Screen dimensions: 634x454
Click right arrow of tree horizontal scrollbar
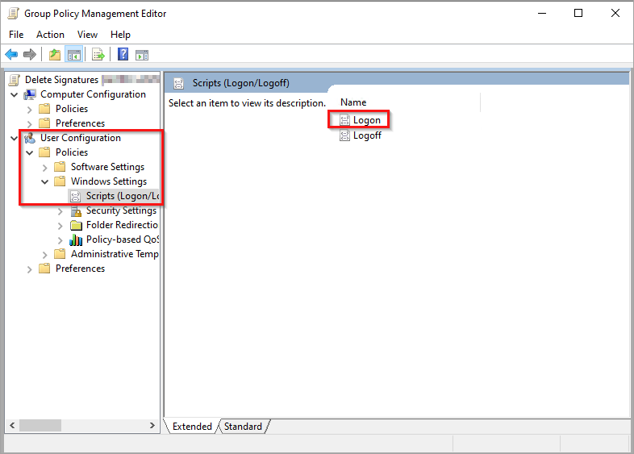[153, 425]
